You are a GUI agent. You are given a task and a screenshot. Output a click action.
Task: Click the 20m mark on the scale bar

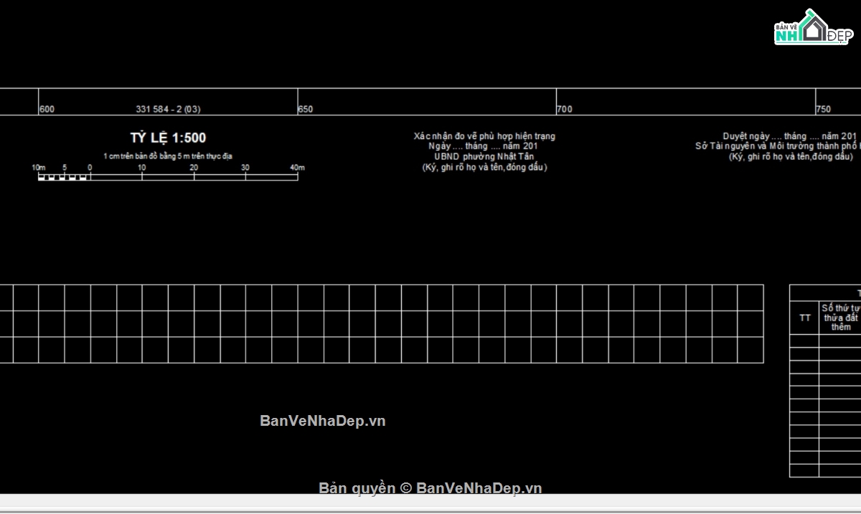pos(194,168)
